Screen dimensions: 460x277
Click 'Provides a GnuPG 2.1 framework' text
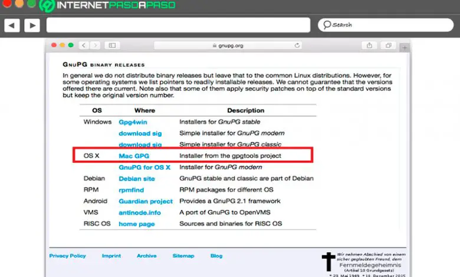tap(230, 201)
